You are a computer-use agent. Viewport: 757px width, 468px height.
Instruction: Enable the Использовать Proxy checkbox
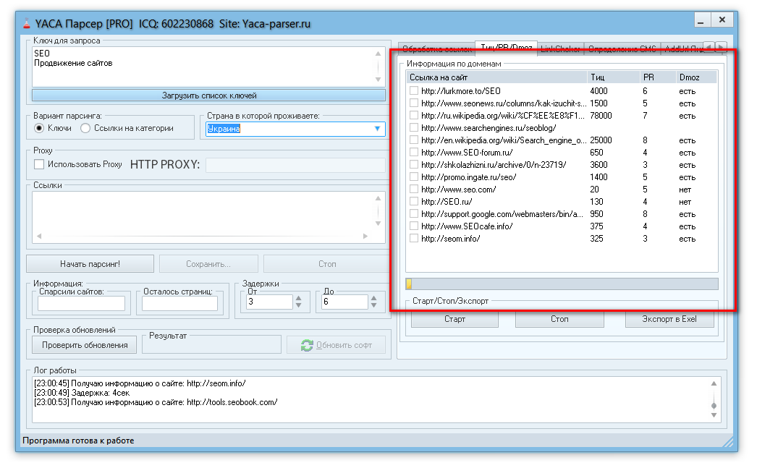click(39, 164)
